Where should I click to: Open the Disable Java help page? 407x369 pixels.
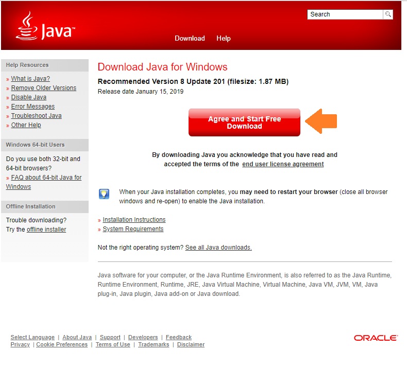(x=29, y=97)
